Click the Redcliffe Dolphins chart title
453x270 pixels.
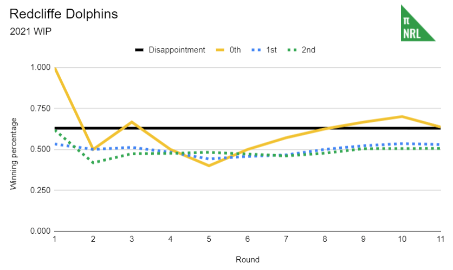pos(63,14)
